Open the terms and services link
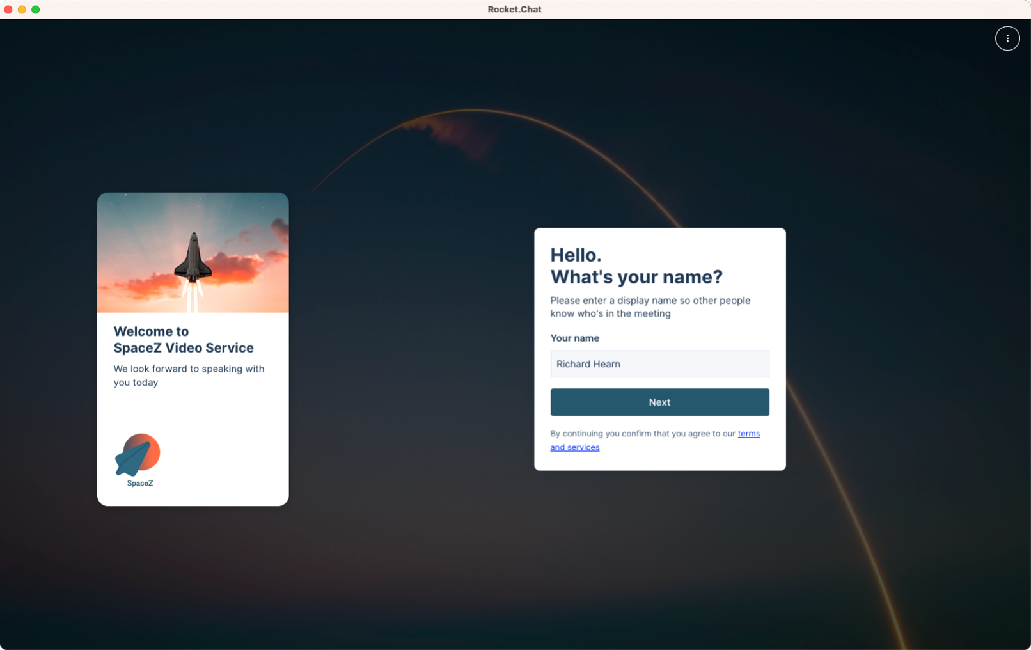 (655, 440)
